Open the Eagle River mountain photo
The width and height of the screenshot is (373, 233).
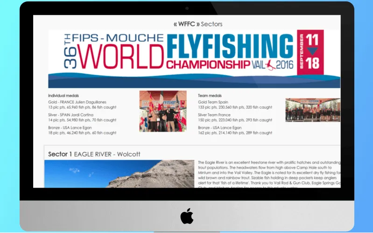click(x=120, y=174)
